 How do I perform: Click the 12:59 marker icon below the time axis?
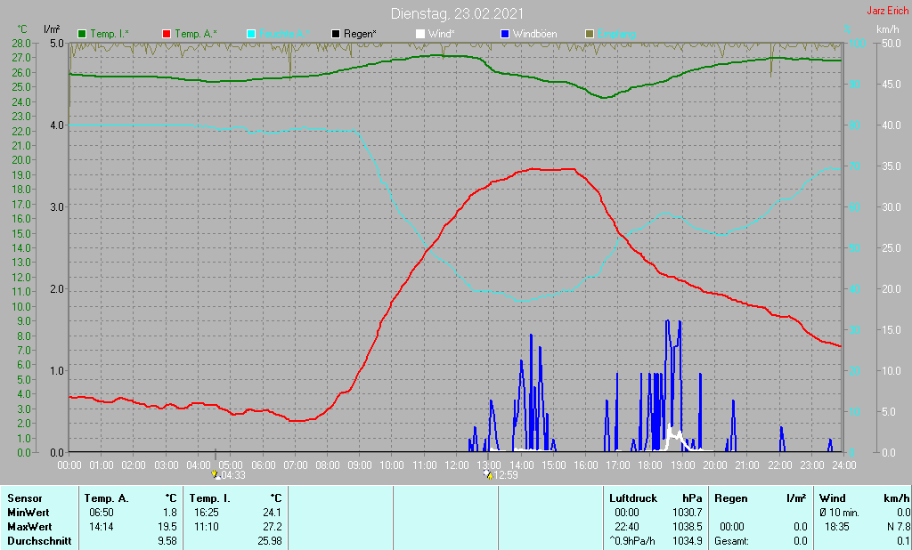click(x=488, y=474)
